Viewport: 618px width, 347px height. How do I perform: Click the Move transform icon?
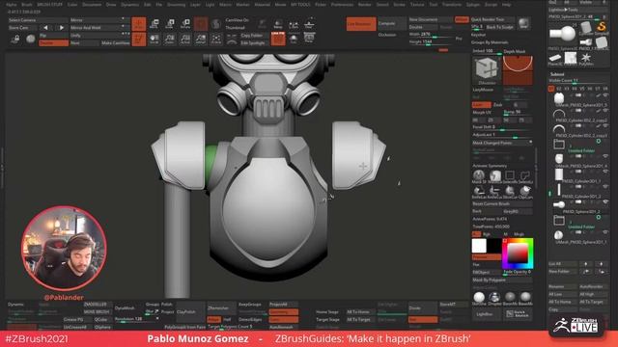point(154,24)
